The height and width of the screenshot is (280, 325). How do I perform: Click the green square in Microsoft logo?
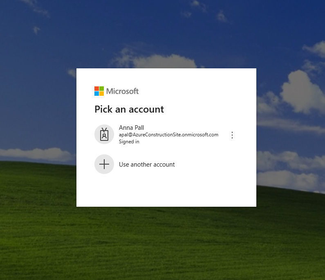pyautogui.click(x=102, y=88)
